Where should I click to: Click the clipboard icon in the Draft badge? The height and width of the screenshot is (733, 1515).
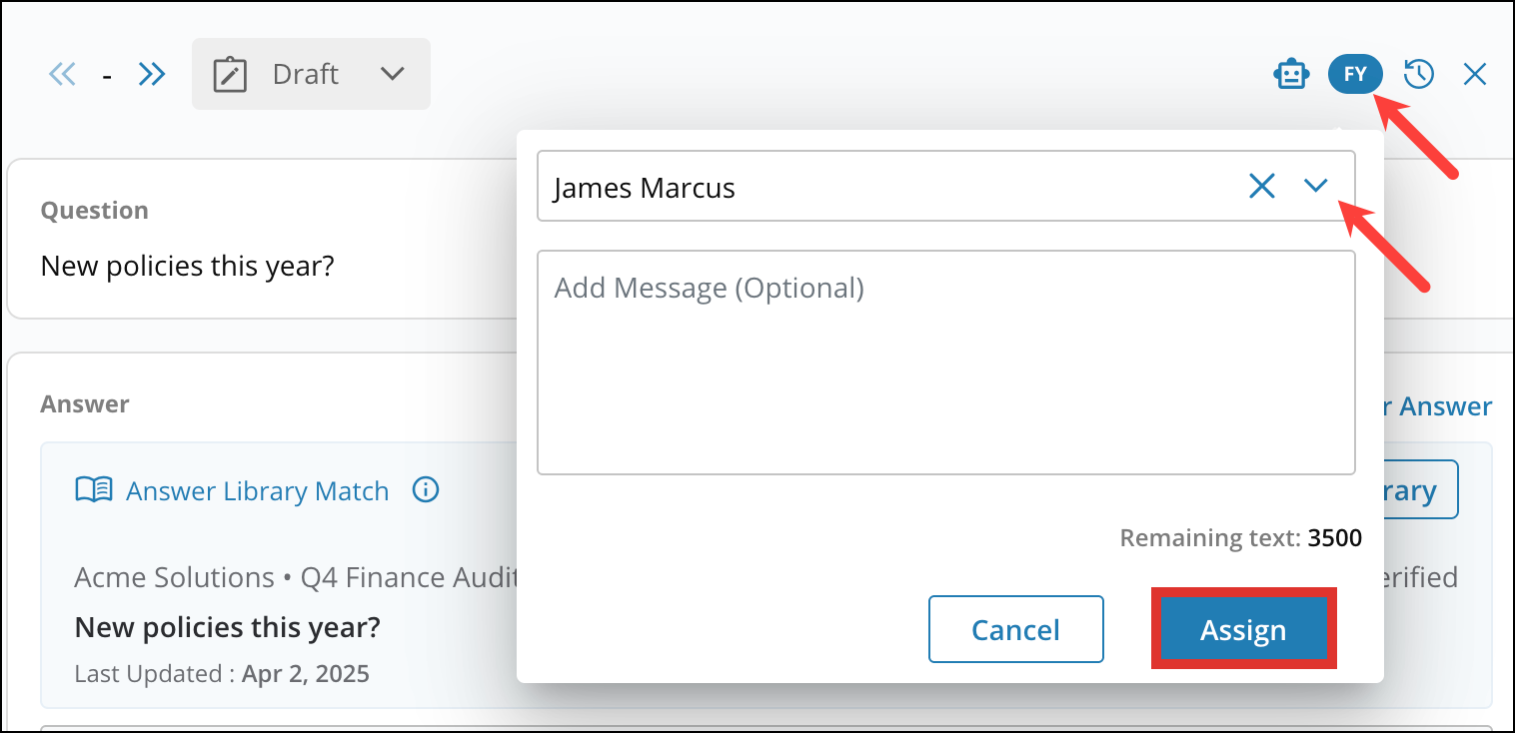tap(230, 73)
